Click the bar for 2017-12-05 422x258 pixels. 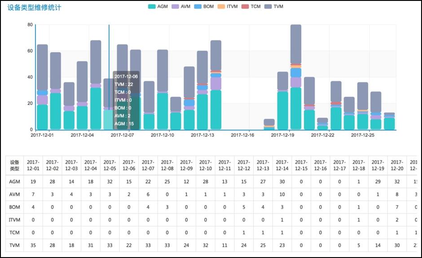96,85
